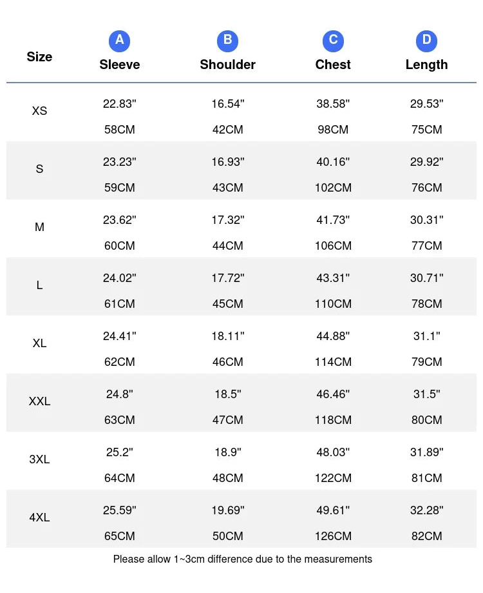Select the Shoulder column header

227,65
